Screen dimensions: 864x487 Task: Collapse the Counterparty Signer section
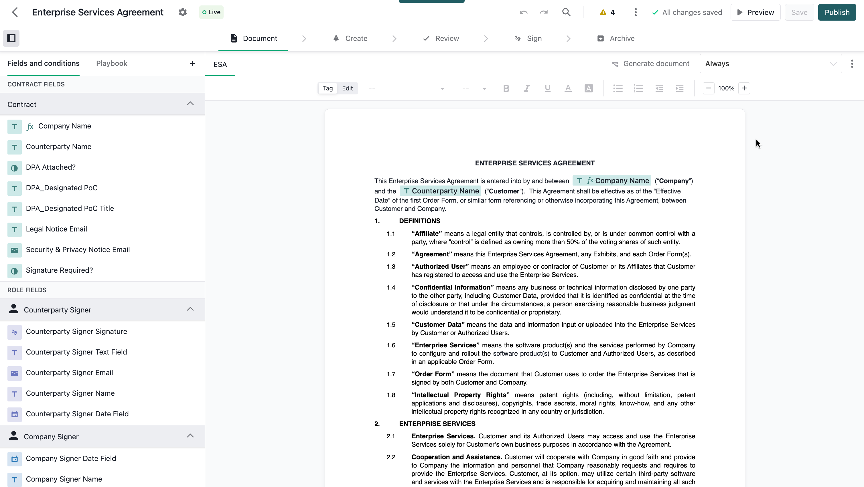190,309
